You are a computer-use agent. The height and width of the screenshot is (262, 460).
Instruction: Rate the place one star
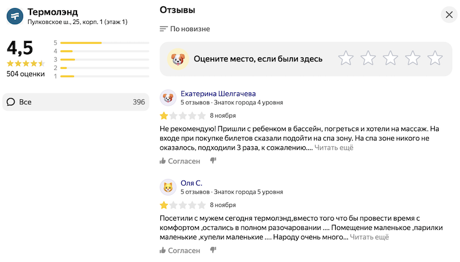coord(346,58)
